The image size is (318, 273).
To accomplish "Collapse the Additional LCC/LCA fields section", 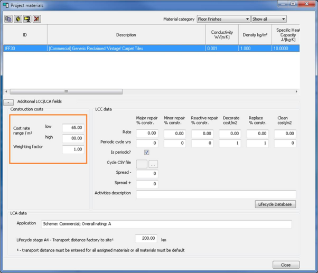I will click(x=8, y=102).
